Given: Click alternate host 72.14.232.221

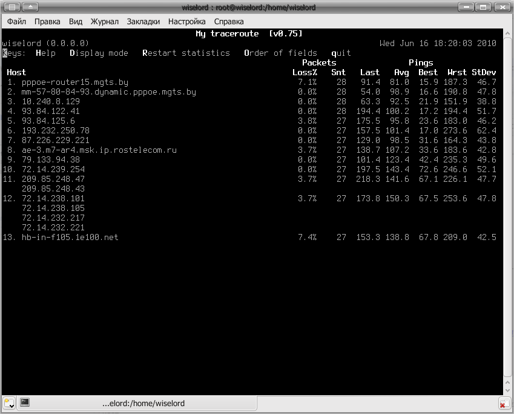Looking at the screenshot, I should 53,227.
